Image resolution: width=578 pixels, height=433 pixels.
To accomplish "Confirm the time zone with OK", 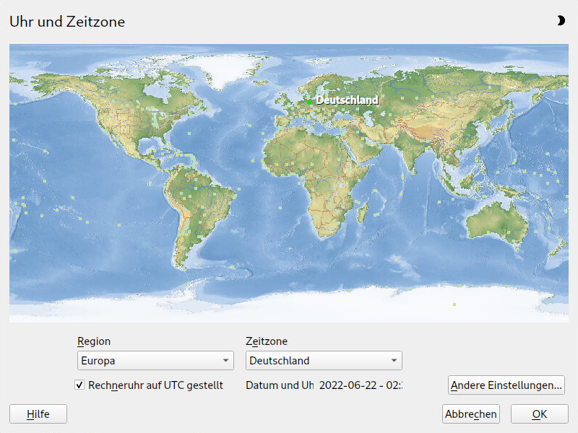I will (539, 414).
